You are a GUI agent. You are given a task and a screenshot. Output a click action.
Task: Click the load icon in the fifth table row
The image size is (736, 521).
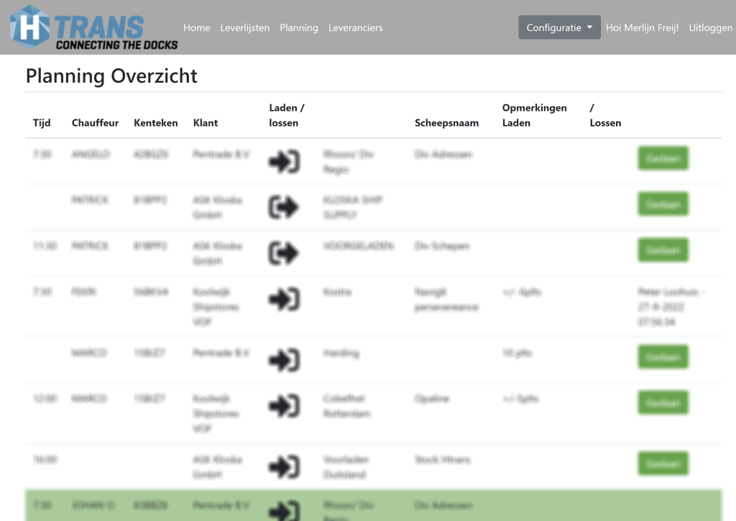284,360
